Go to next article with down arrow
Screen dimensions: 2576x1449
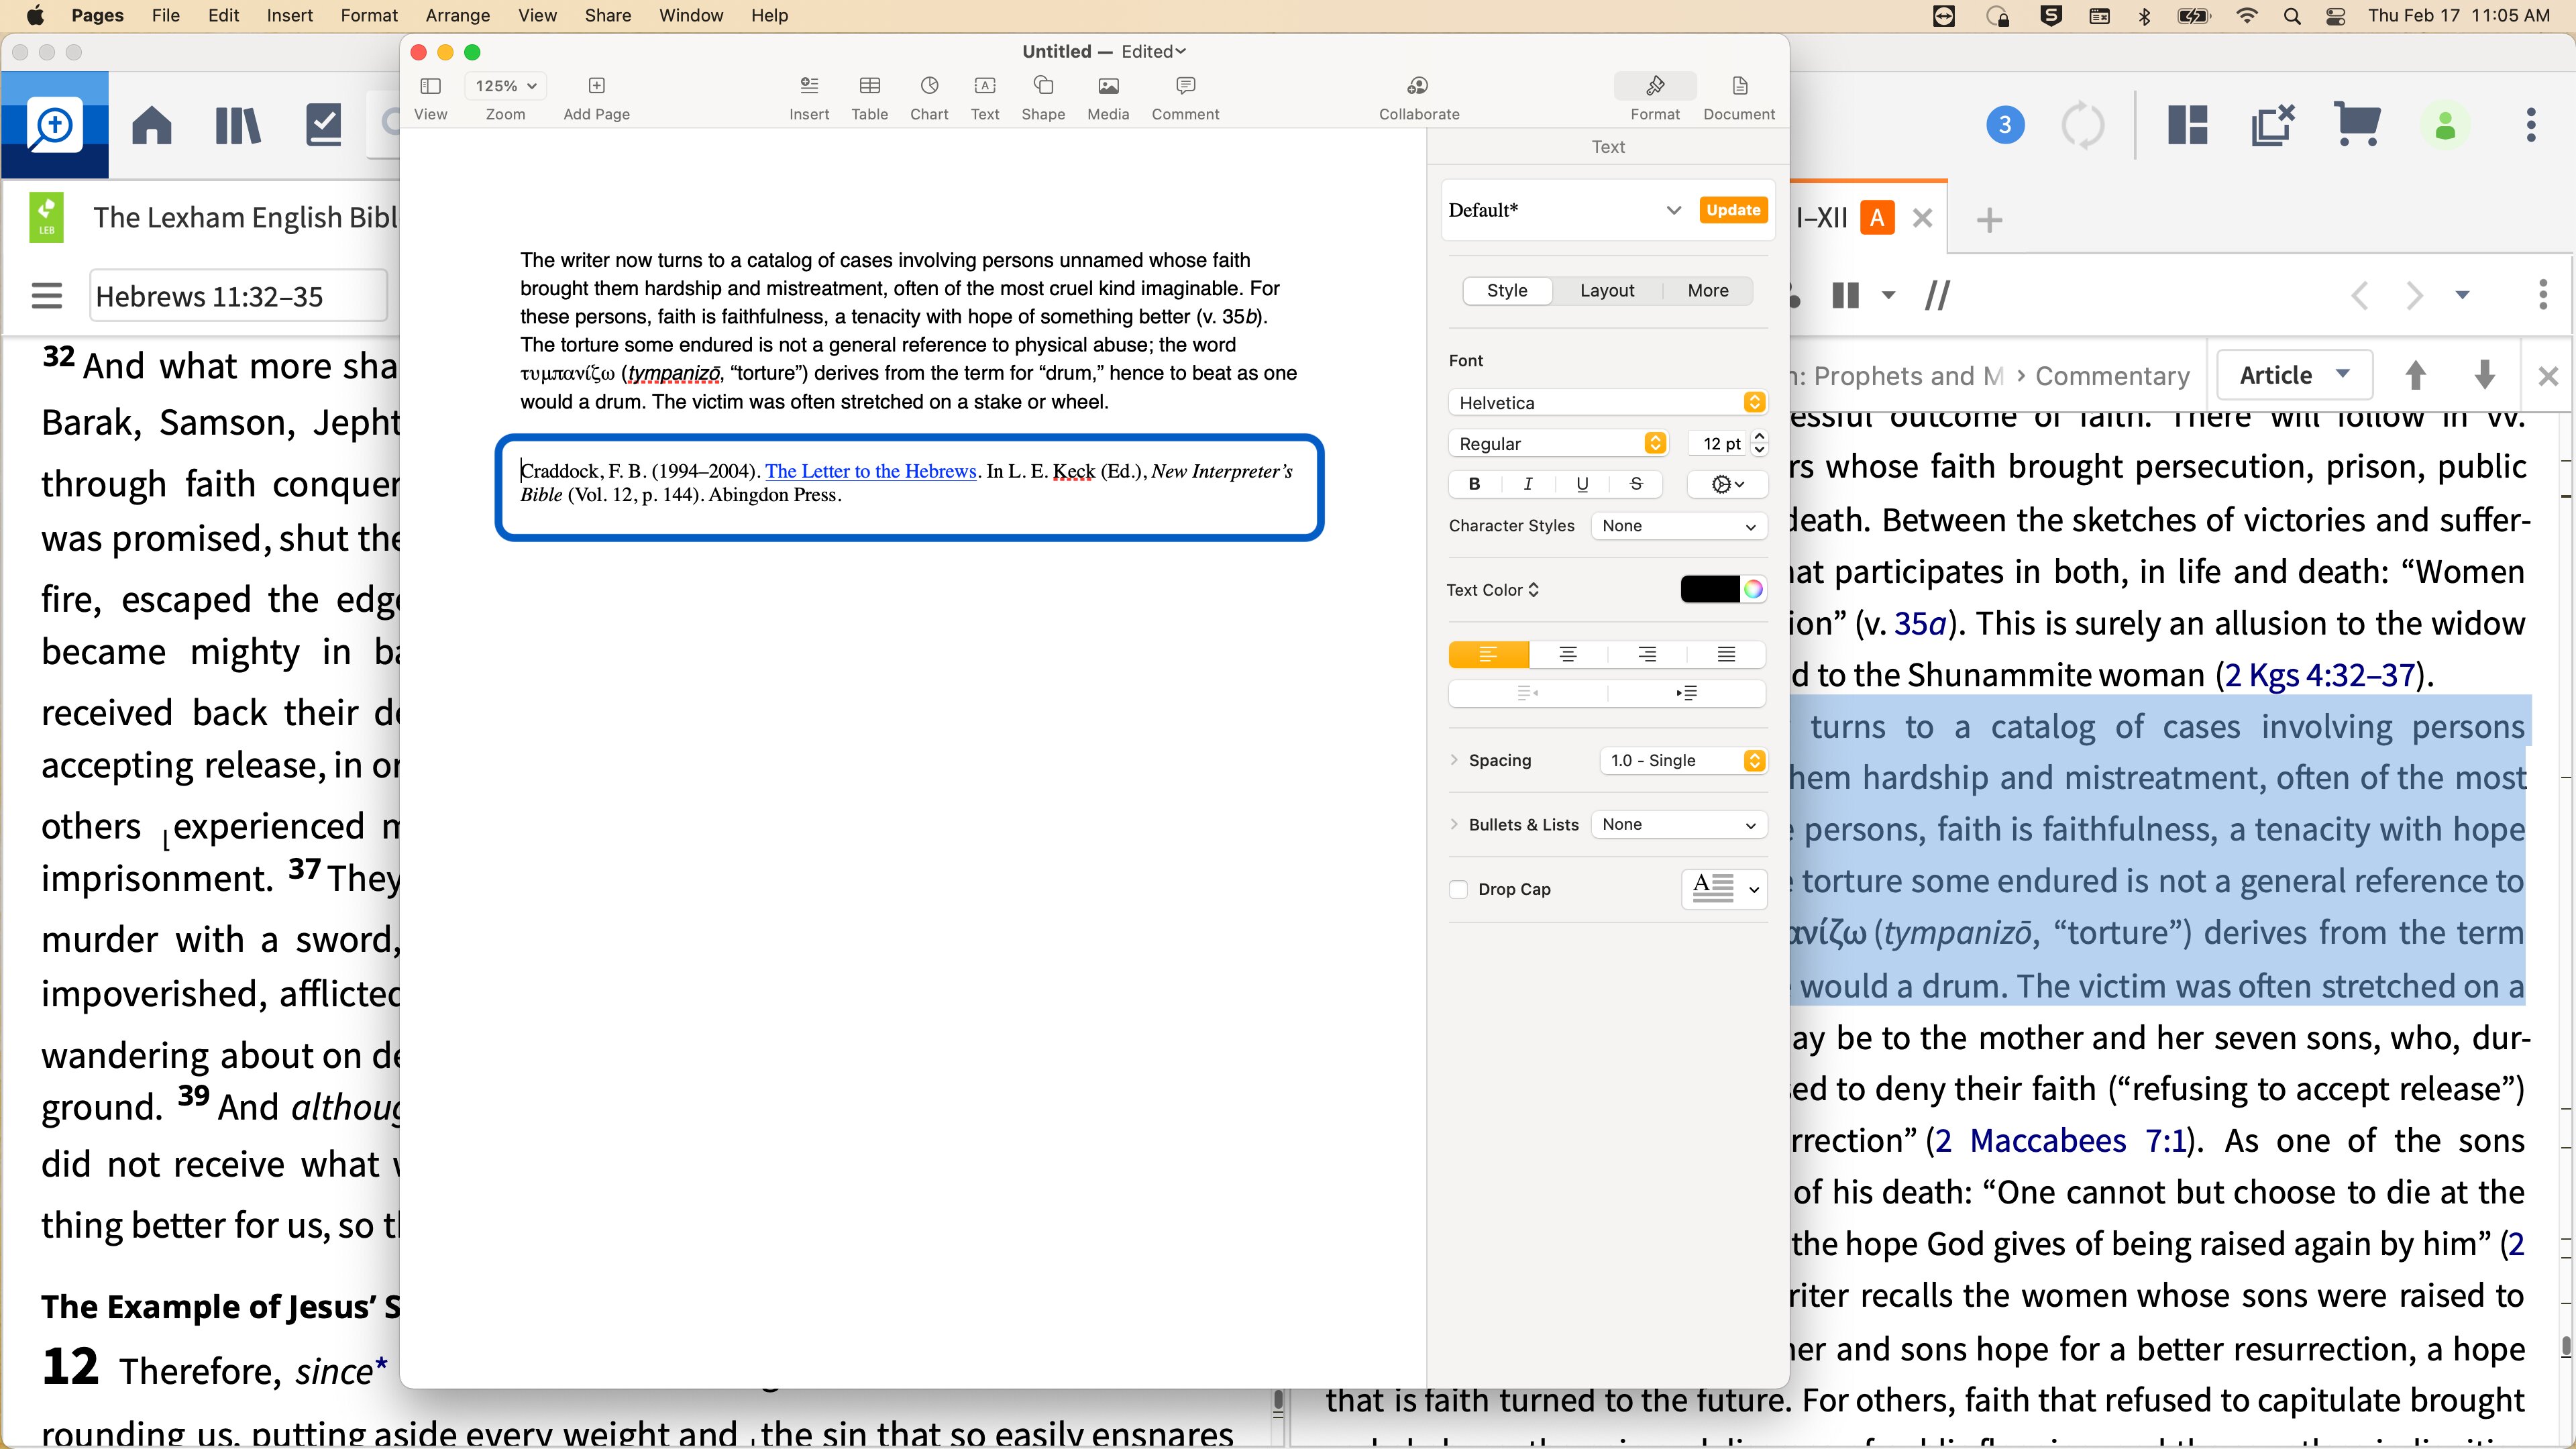[2484, 375]
